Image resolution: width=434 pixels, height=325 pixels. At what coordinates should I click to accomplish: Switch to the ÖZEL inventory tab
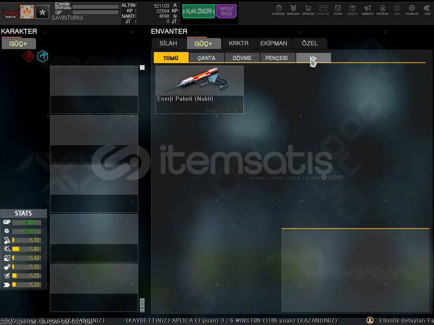coord(310,44)
